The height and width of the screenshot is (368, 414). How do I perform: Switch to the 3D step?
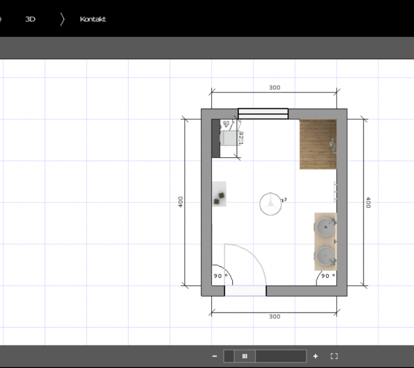[30, 19]
